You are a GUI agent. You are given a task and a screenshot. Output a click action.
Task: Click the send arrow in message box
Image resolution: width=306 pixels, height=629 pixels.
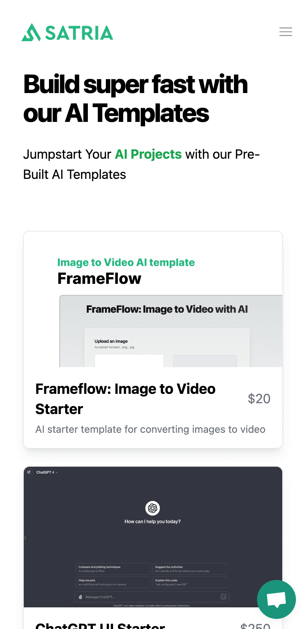pos(223,597)
